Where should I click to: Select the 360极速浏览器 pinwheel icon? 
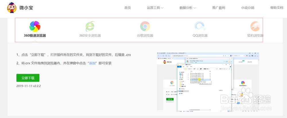(35, 26)
